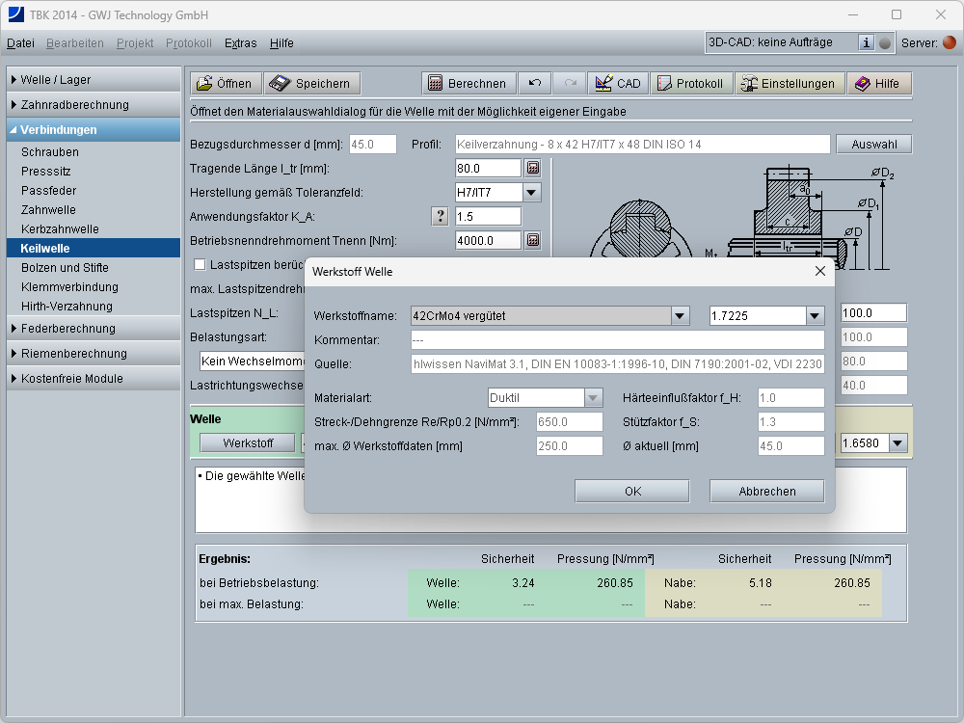
Task: Click the 3D-CAD info icon
Action: point(866,42)
